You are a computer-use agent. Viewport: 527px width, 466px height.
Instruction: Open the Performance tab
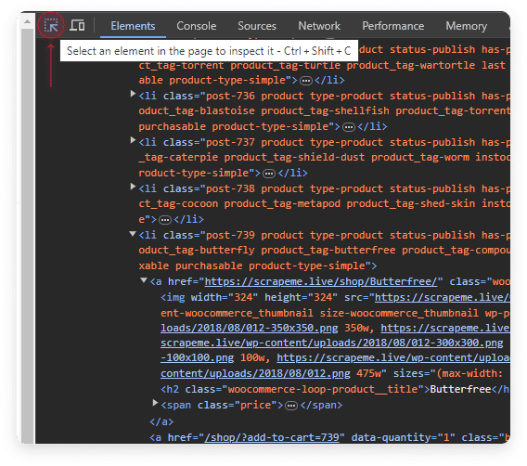pyautogui.click(x=393, y=26)
